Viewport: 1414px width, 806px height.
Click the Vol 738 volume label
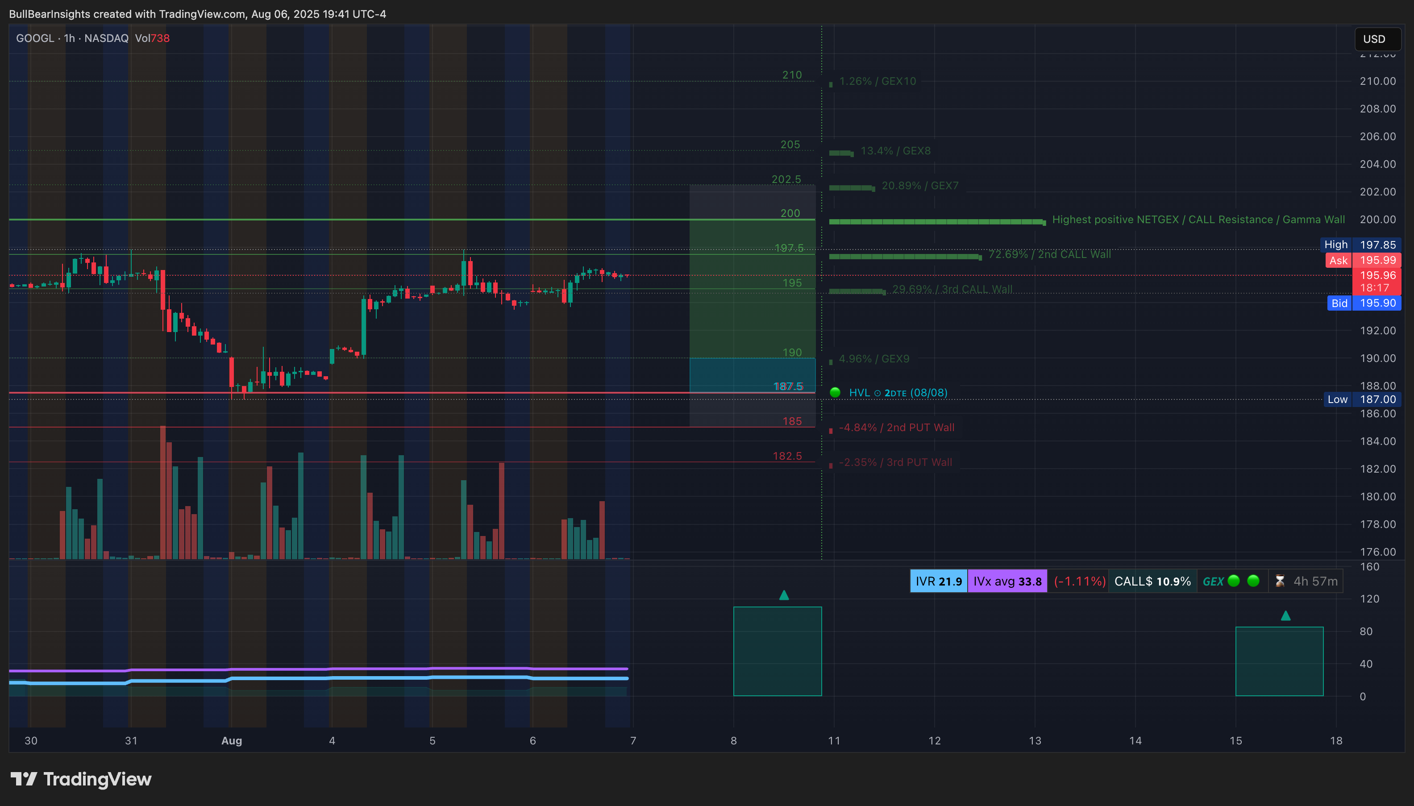pos(152,38)
